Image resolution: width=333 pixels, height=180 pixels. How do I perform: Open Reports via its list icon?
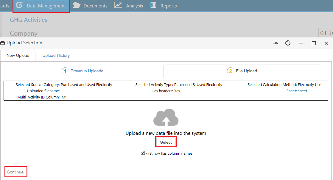154,5
